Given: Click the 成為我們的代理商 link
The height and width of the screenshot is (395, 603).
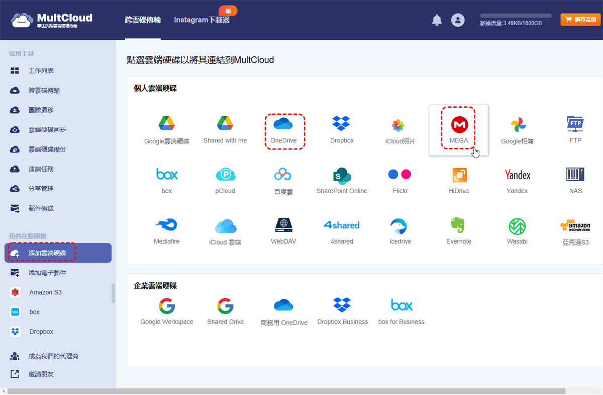Looking at the screenshot, I should coord(53,356).
